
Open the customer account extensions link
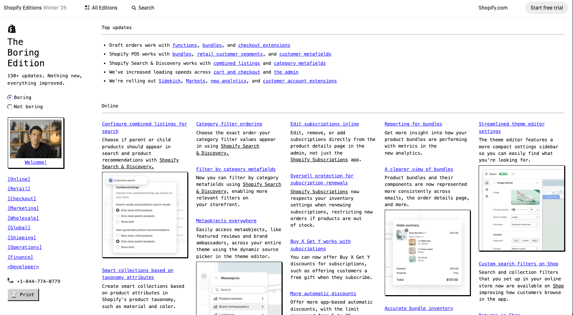tap(300, 81)
